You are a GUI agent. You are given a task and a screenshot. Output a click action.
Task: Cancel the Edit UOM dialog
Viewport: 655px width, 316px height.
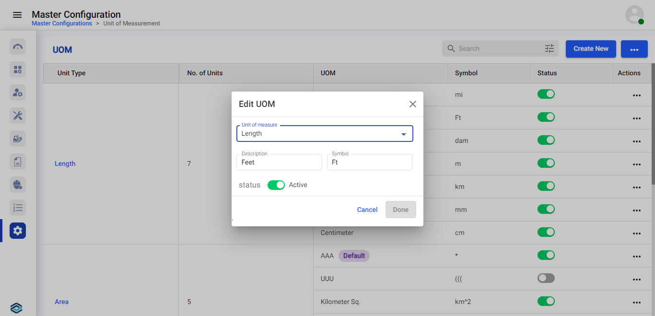367,210
